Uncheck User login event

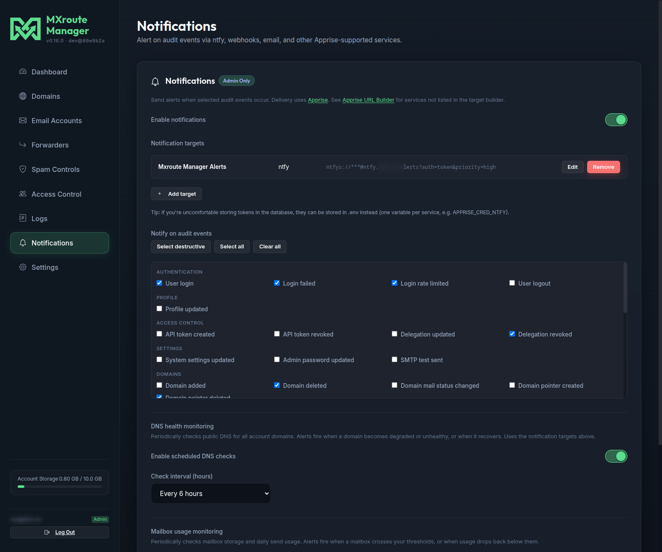click(x=159, y=283)
